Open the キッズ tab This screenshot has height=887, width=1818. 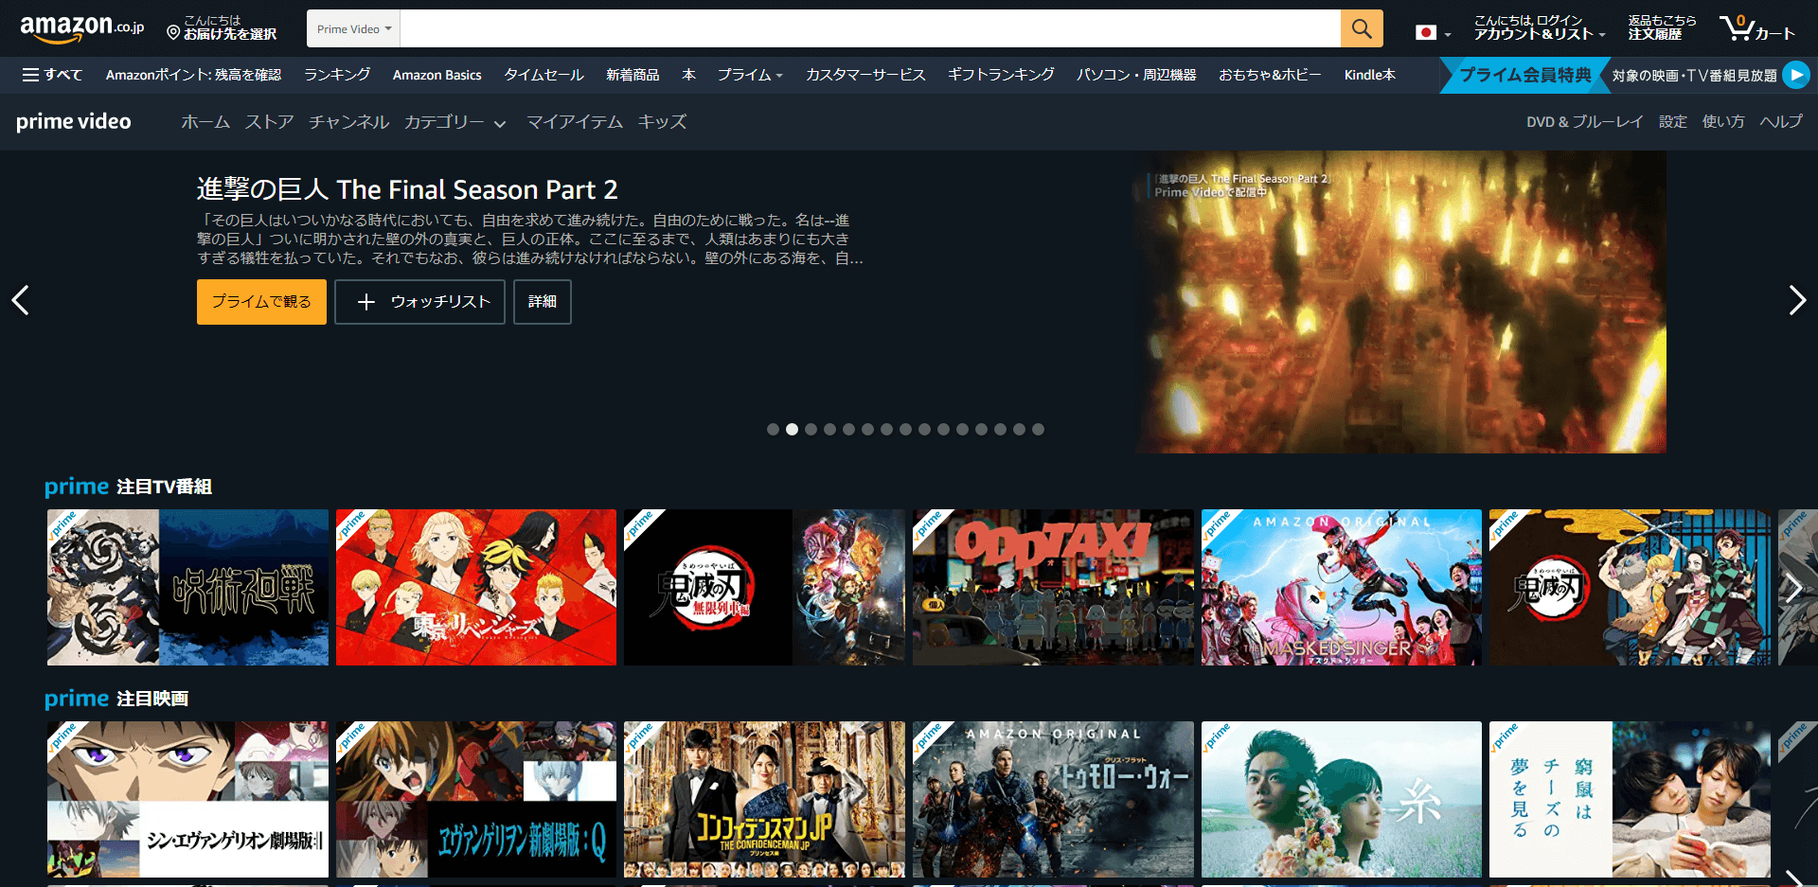coord(662,122)
